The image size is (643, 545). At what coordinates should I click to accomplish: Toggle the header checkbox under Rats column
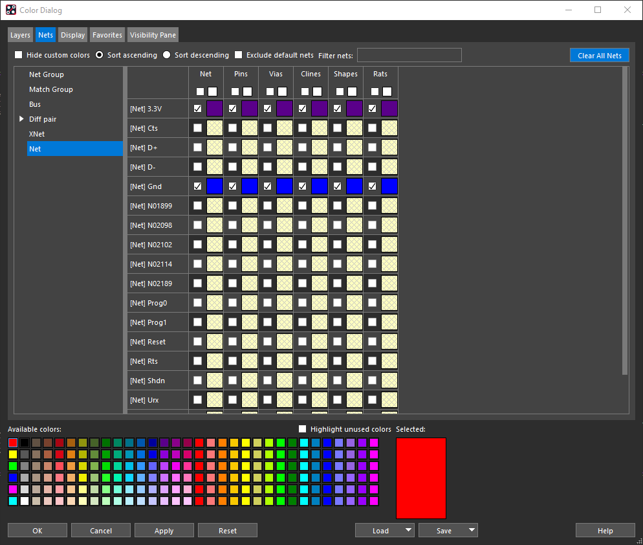click(x=375, y=91)
